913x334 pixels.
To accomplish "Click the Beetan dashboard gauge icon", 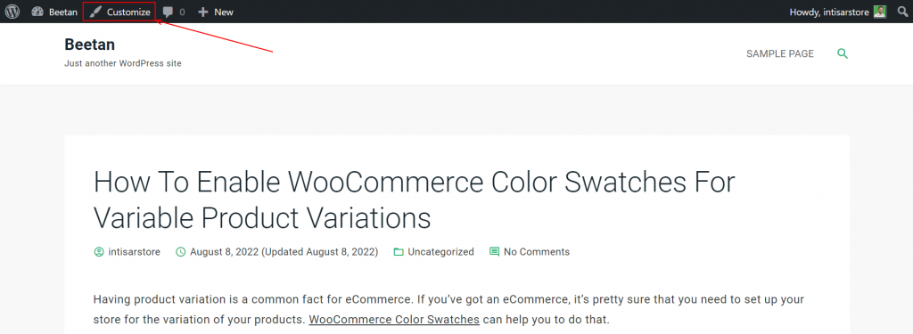I will tap(37, 12).
